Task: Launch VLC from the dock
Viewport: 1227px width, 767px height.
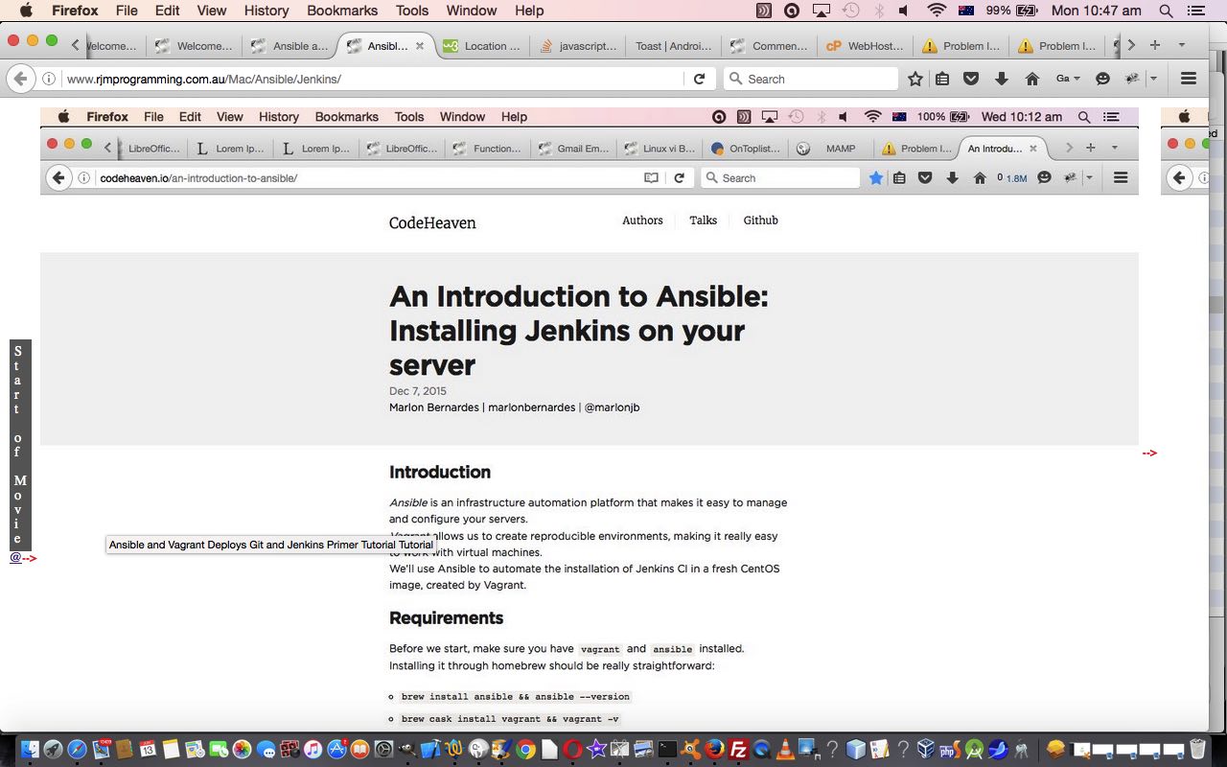Action: click(x=784, y=749)
